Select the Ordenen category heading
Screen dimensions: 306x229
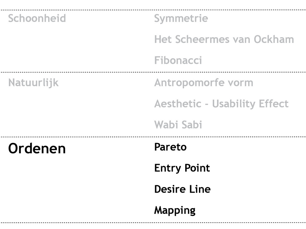(37, 148)
